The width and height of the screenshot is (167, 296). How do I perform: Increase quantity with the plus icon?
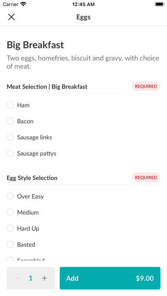point(44,278)
